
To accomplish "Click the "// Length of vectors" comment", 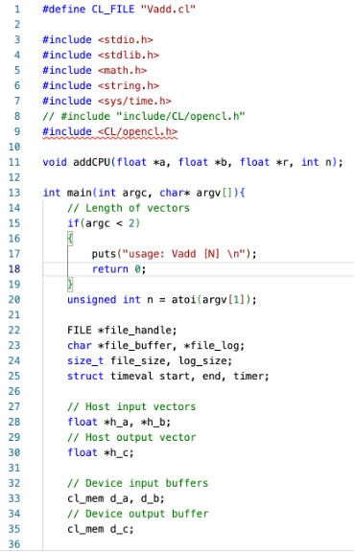I will 129,208.
